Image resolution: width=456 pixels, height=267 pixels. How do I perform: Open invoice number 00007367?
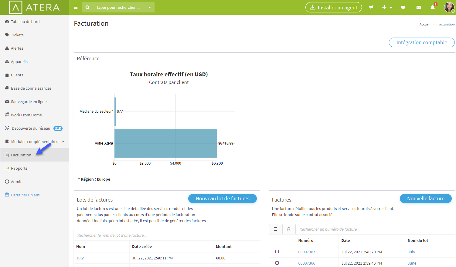307,252
